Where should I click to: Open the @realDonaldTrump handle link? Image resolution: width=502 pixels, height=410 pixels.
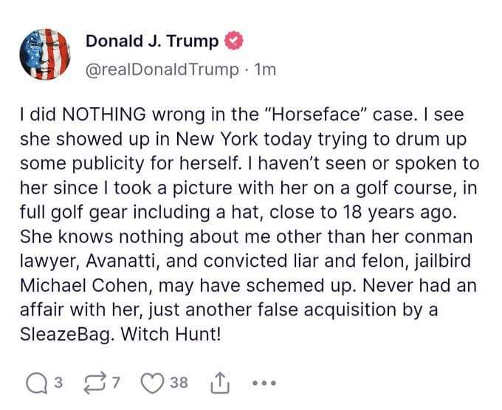tap(162, 69)
